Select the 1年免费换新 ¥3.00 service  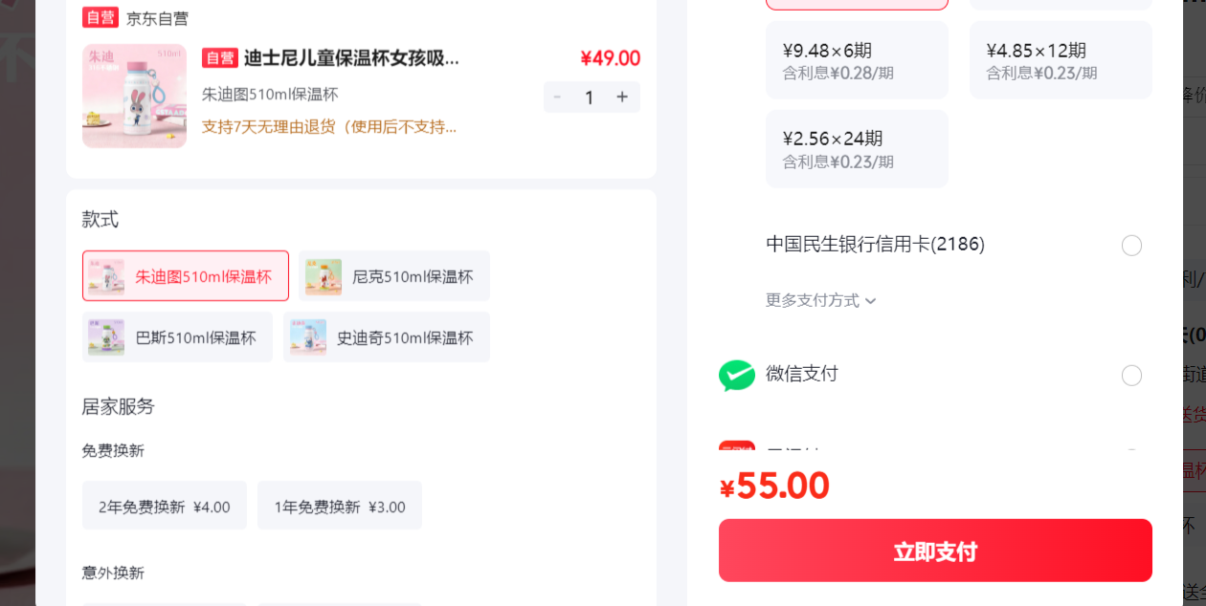pos(340,506)
